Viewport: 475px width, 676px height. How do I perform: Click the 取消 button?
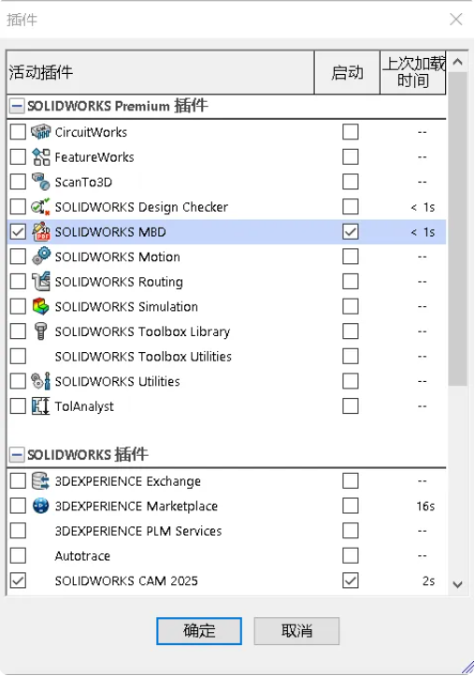tap(296, 631)
